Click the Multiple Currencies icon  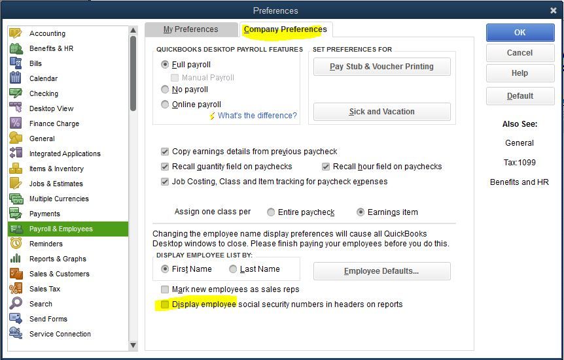(16, 199)
